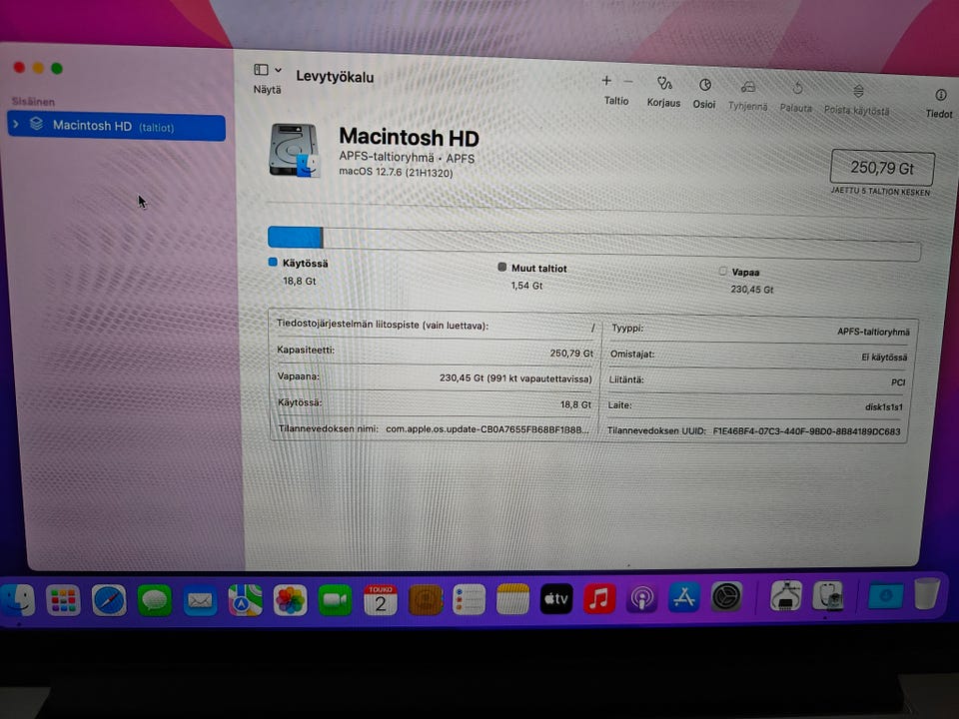The width and height of the screenshot is (959, 719).
Task: Open Launchpad from the Dock
Action: pyautogui.click(x=64, y=600)
